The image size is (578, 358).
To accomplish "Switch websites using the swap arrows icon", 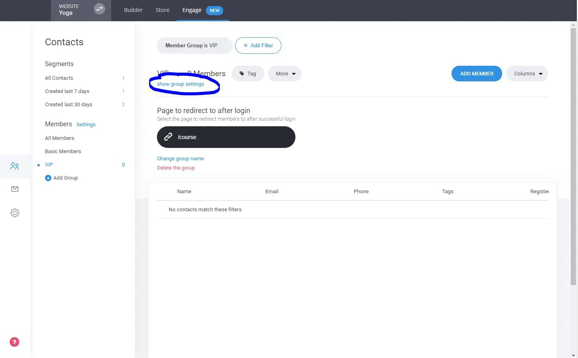I will pyautogui.click(x=99, y=9).
